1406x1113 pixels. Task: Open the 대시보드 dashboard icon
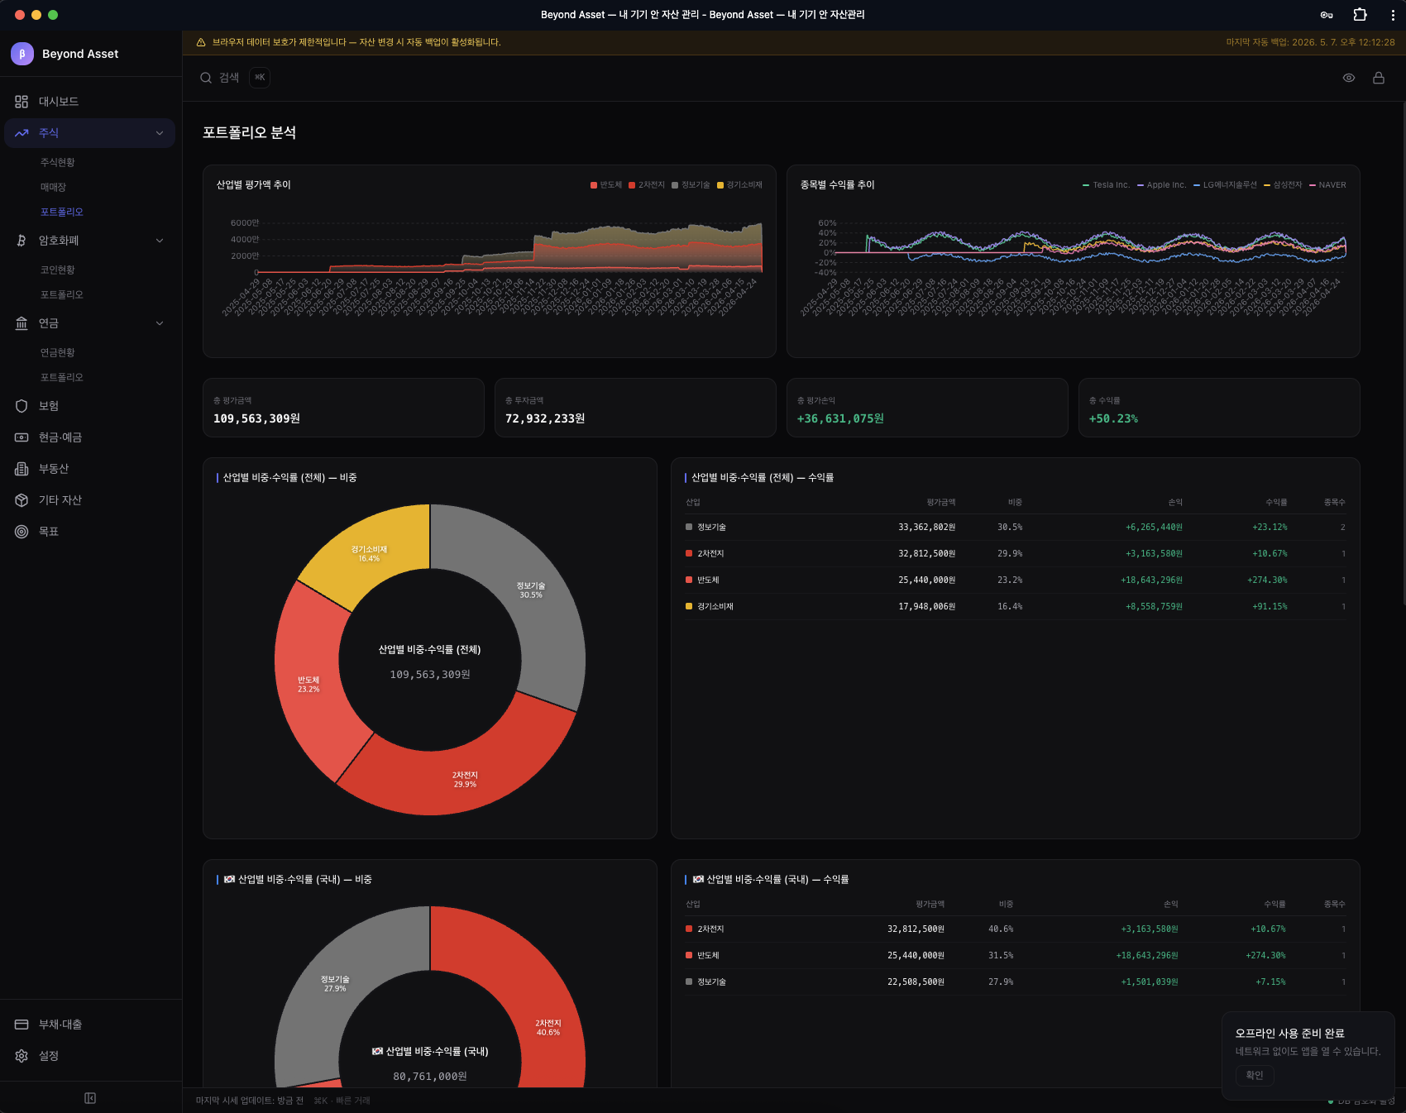[x=22, y=102]
